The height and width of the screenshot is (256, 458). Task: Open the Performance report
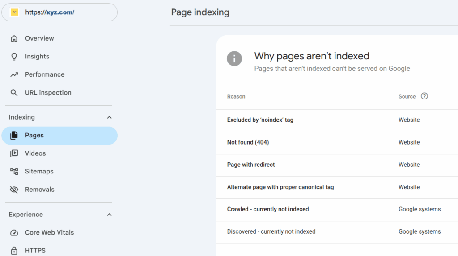[x=45, y=74]
